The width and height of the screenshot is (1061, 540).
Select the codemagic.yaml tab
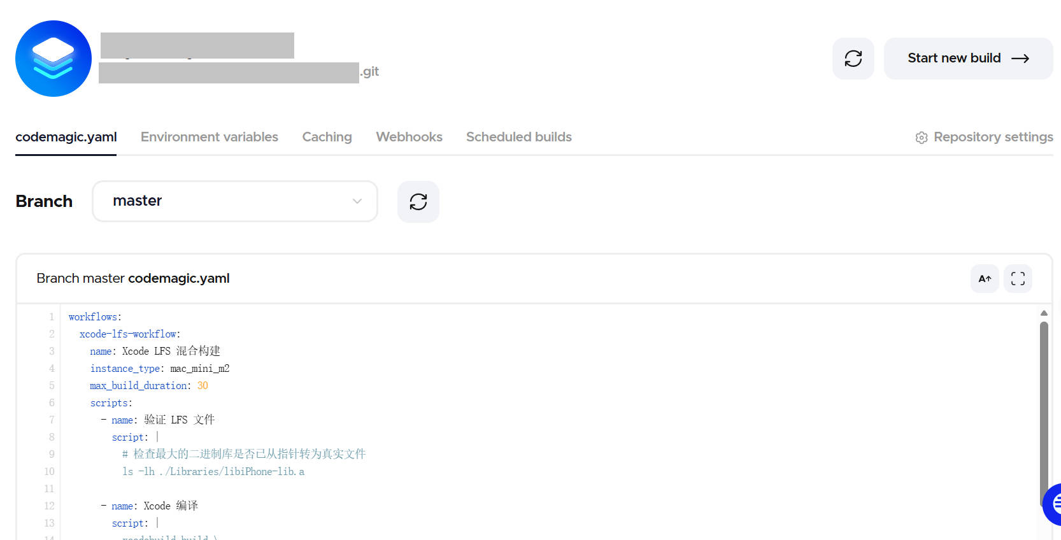66,137
